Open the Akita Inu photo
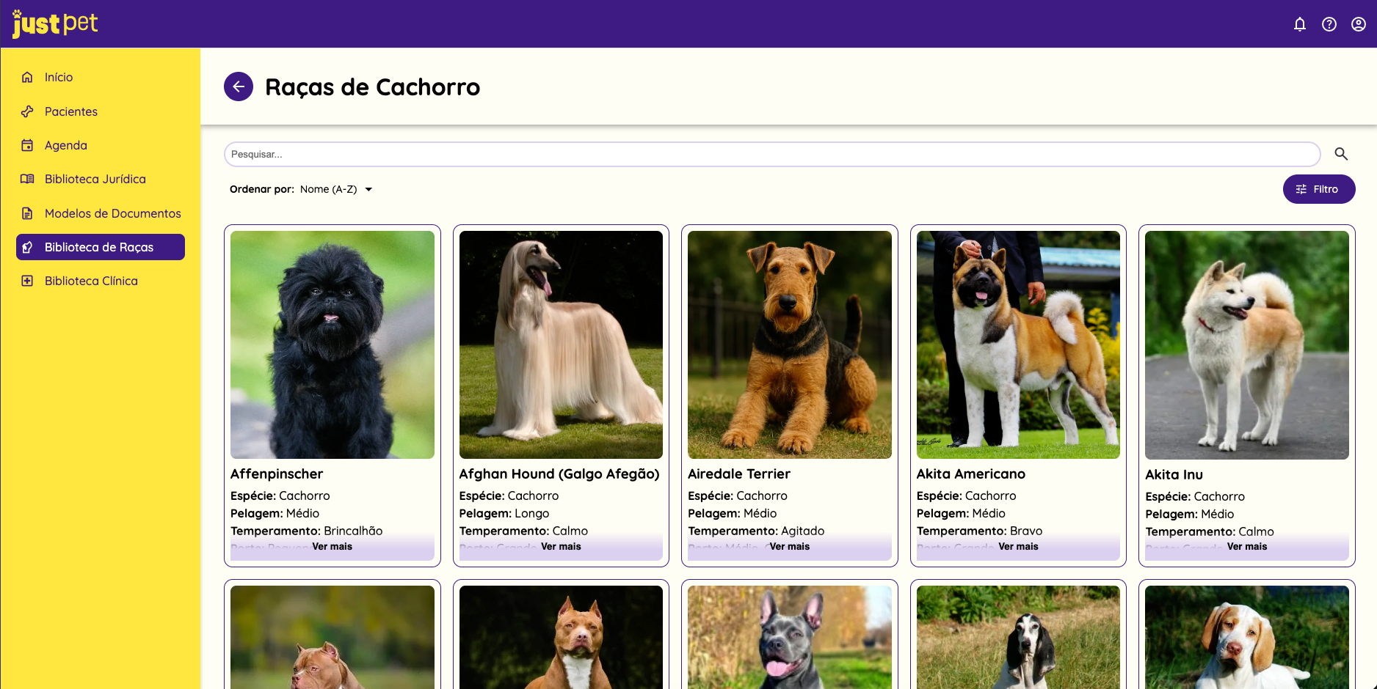1377x689 pixels. 1247,345
